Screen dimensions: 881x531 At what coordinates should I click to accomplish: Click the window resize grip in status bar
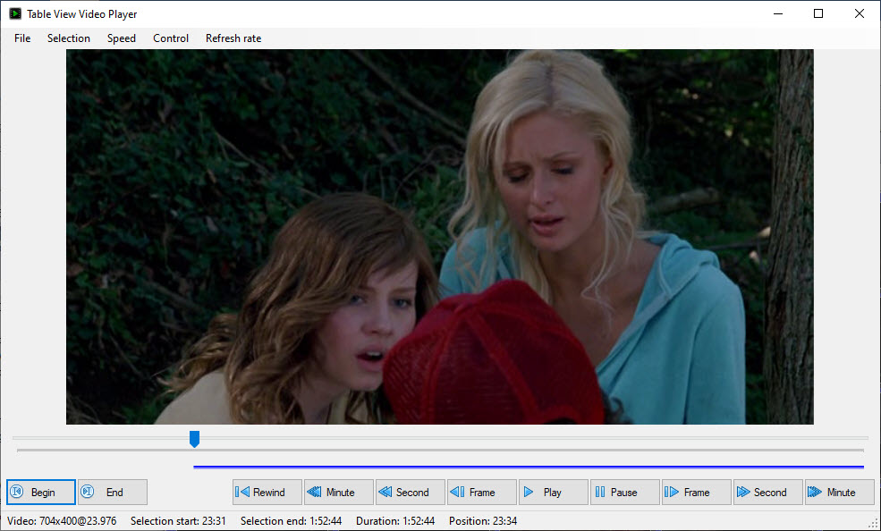[x=874, y=524]
